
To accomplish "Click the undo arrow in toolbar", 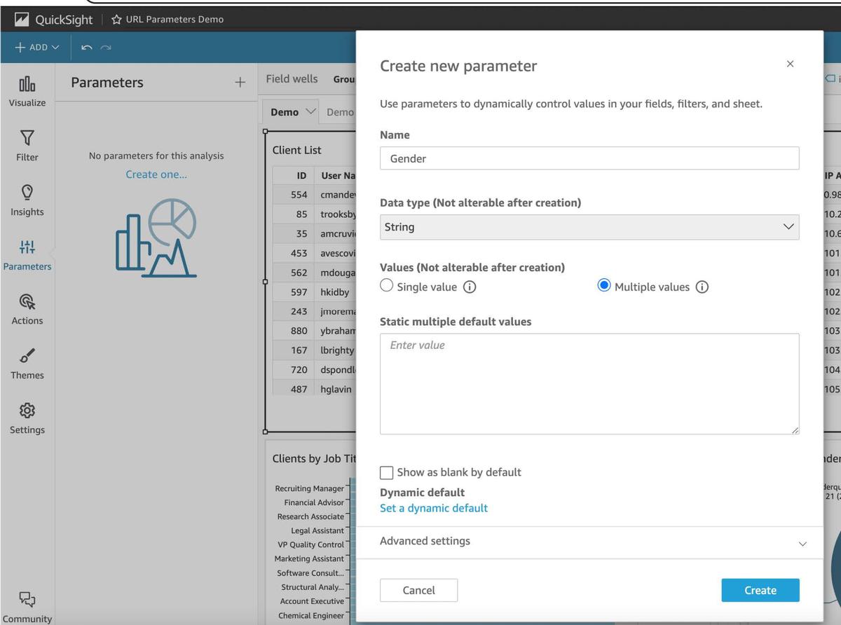I will coord(86,48).
